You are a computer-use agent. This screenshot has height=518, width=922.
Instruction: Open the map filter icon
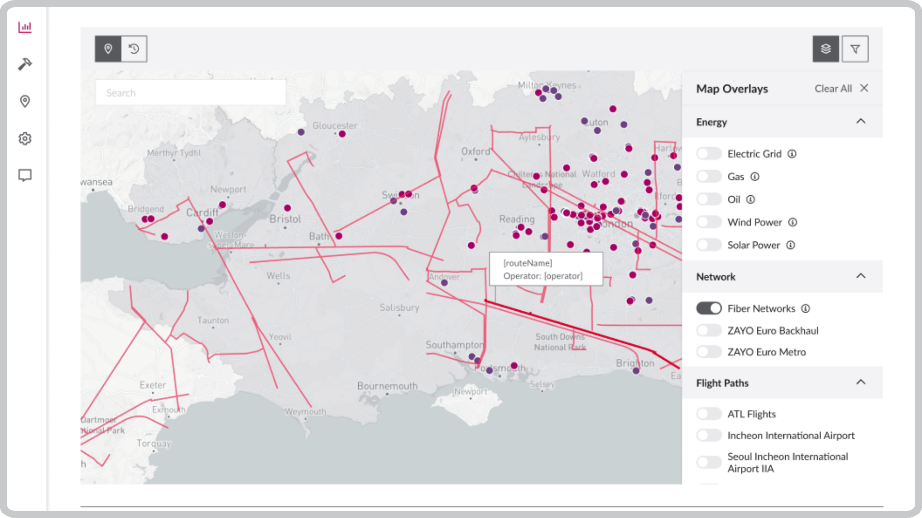856,48
